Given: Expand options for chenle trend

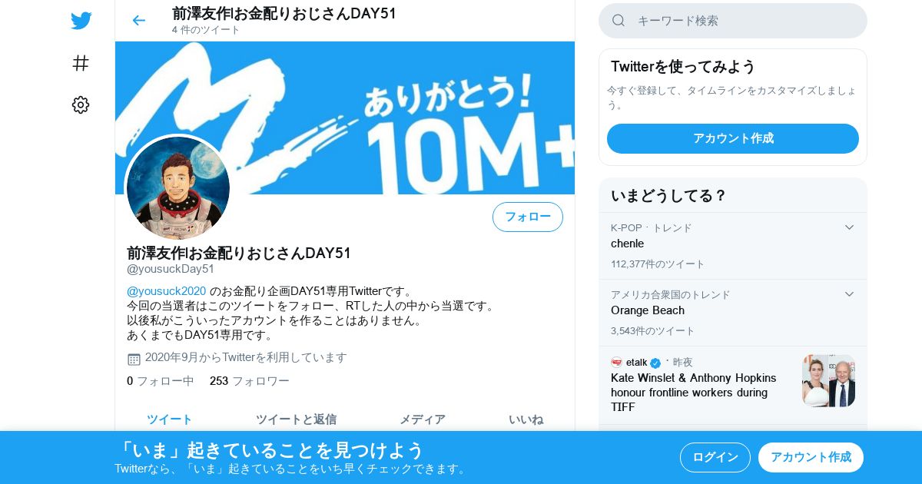Looking at the screenshot, I should [849, 227].
